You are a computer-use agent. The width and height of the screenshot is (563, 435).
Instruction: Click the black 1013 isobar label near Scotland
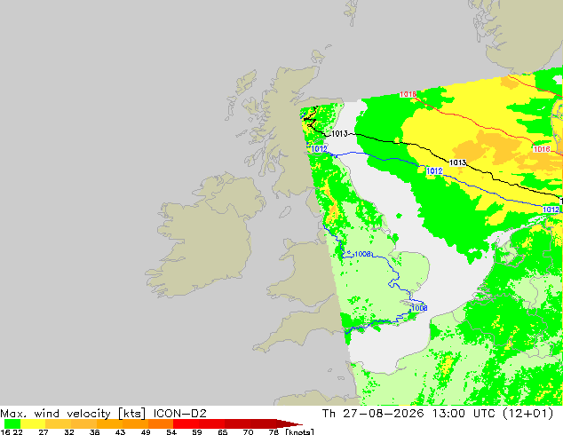[x=339, y=134]
